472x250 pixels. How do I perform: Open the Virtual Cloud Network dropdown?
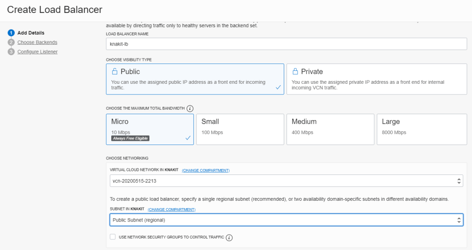click(286, 181)
